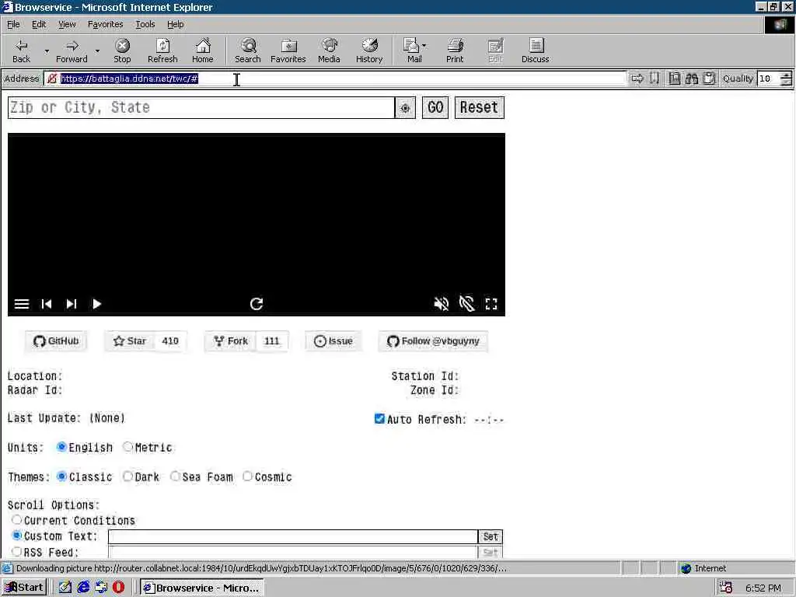Print the page with Print icon
Screen dimensions: 796x597
pyautogui.click(x=455, y=46)
